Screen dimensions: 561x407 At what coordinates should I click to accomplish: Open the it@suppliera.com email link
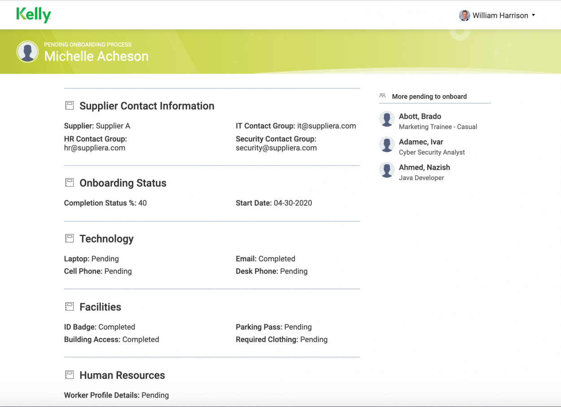(328, 126)
